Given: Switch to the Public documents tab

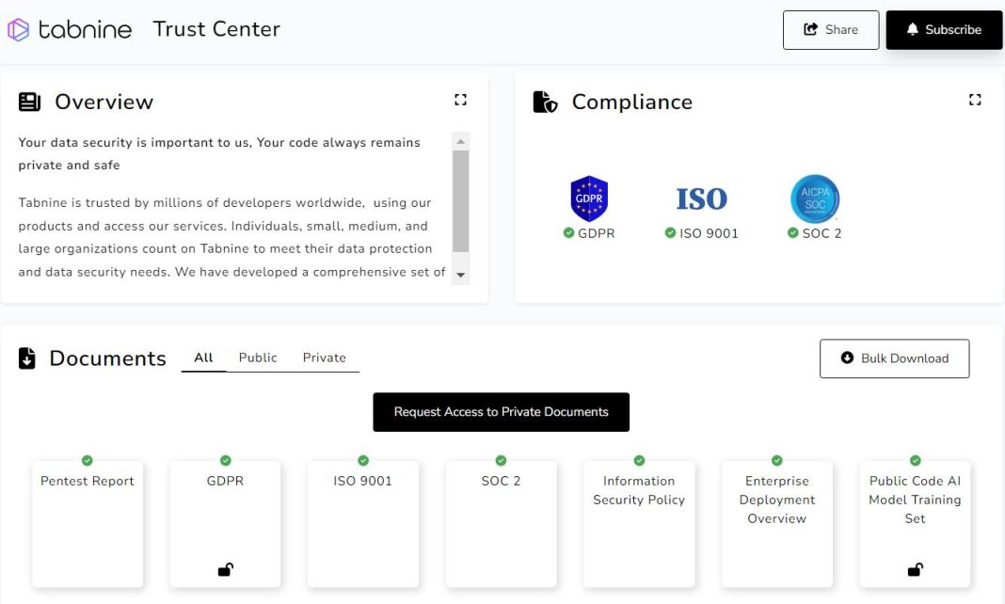Looking at the screenshot, I should coord(258,358).
